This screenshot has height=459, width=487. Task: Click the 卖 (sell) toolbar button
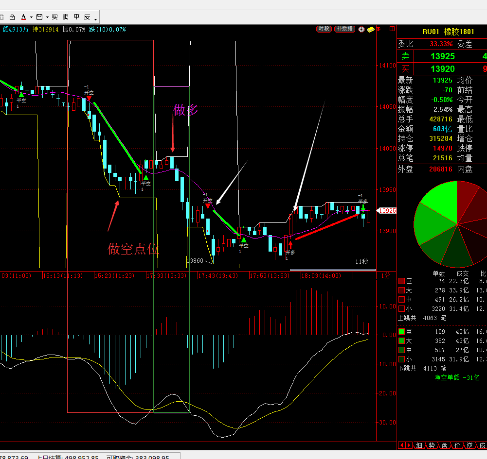coord(66,17)
